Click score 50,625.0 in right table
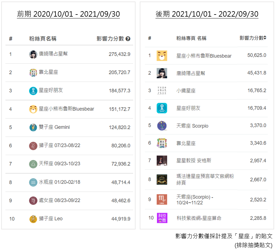Screen dimensions: 275x250 257,55
